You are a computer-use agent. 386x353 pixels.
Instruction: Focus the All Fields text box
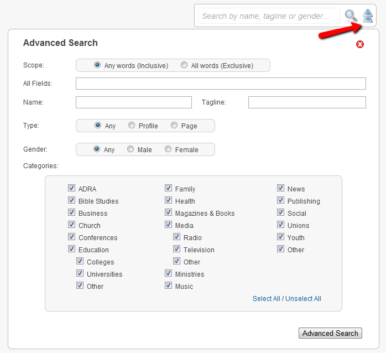tap(221, 84)
